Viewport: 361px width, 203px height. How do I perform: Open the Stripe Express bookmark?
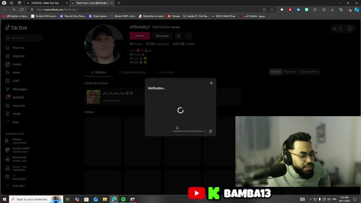click(x=98, y=16)
